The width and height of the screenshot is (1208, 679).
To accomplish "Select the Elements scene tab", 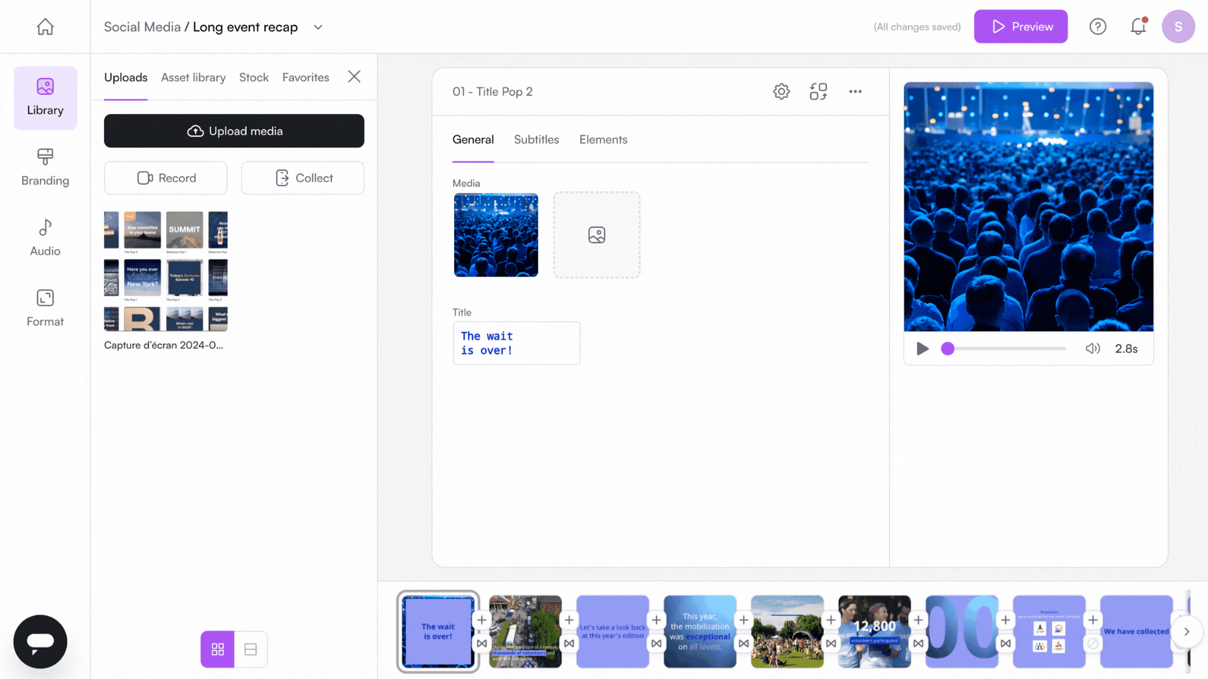I will 603,140.
